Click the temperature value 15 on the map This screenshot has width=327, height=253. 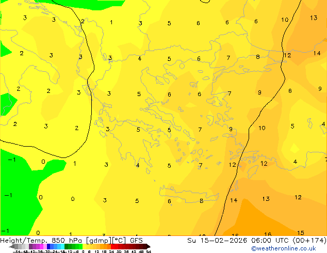click(x=301, y=233)
